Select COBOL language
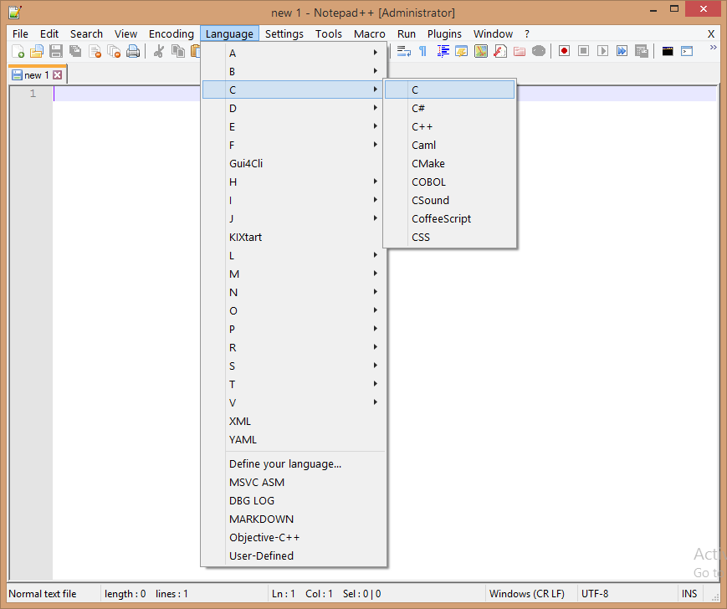The height and width of the screenshot is (609, 727). click(450, 182)
